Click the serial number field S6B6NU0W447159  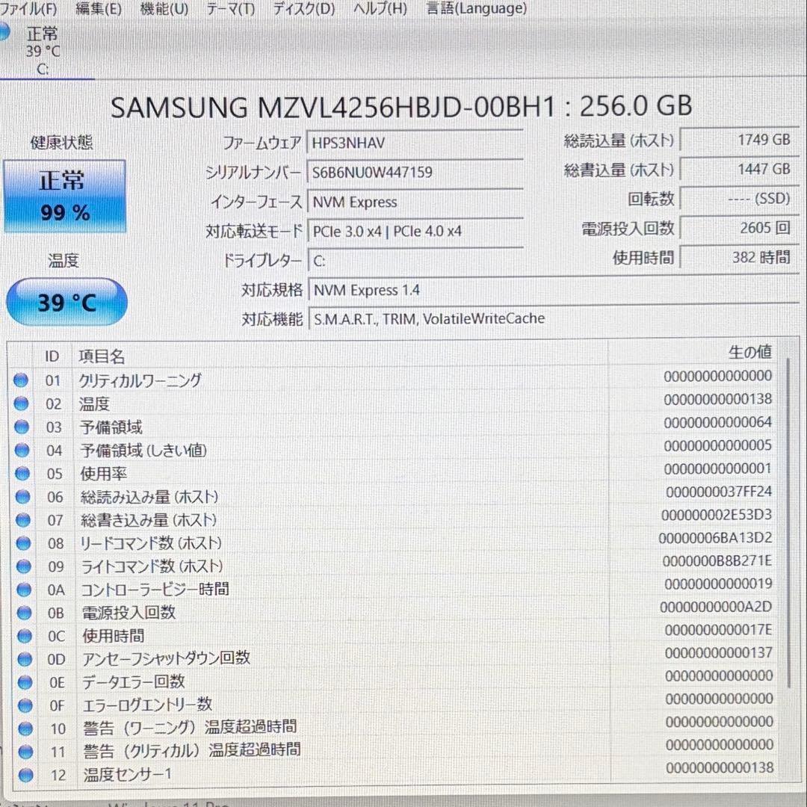[x=415, y=173]
